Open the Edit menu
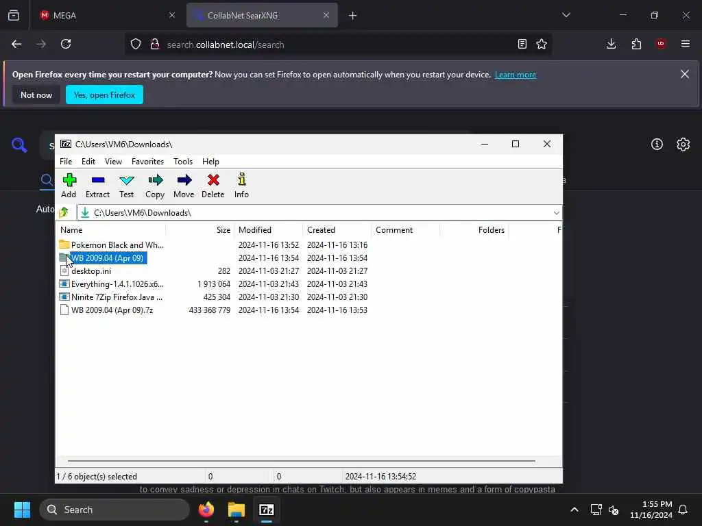Screen dimensions: 702x526 [88, 162]
